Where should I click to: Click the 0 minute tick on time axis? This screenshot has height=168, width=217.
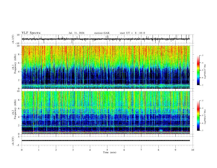22,150
